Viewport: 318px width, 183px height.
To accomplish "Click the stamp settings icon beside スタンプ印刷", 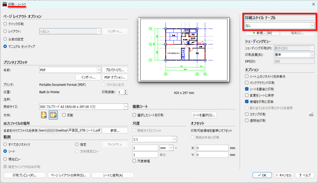I will click(311, 114).
